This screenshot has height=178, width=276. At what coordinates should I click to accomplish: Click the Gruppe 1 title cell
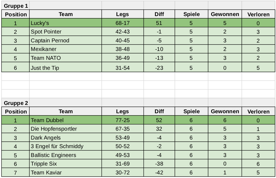[x=16, y=6]
